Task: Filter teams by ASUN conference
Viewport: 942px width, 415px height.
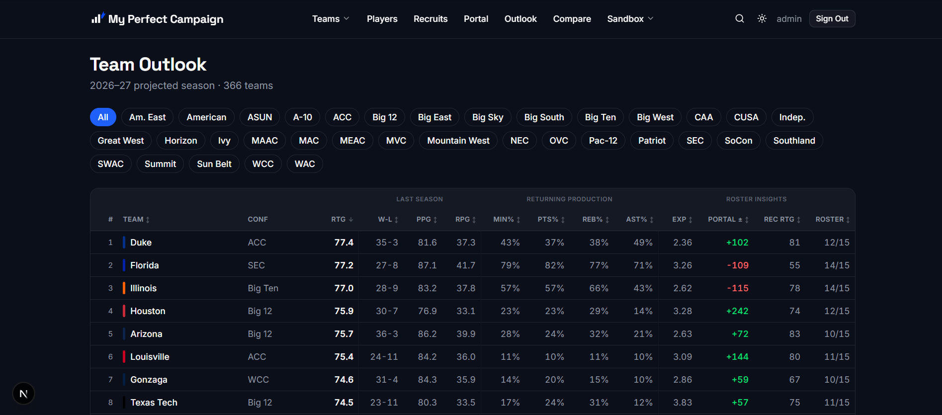Action: coord(259,117)
